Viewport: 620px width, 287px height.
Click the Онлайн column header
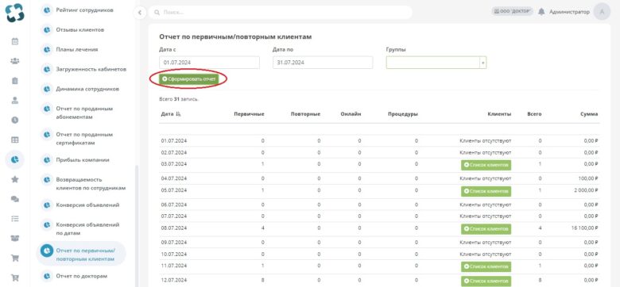click(351, 114)
